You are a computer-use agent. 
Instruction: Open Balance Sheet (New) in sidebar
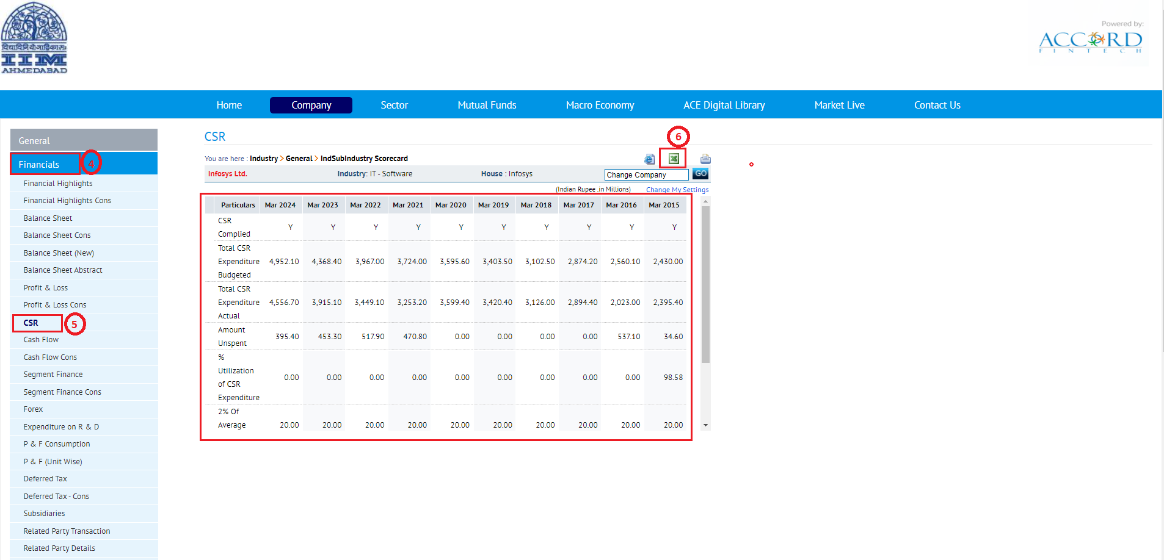pyautogui.click(x=59, y=253)
